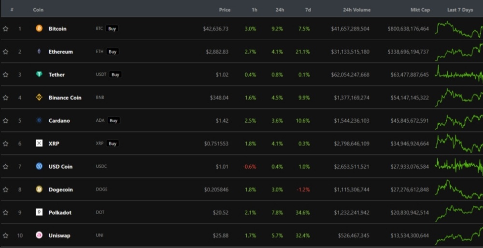
Task: Click the Uniswap logo icon
Action: click(x=39, y=235)
